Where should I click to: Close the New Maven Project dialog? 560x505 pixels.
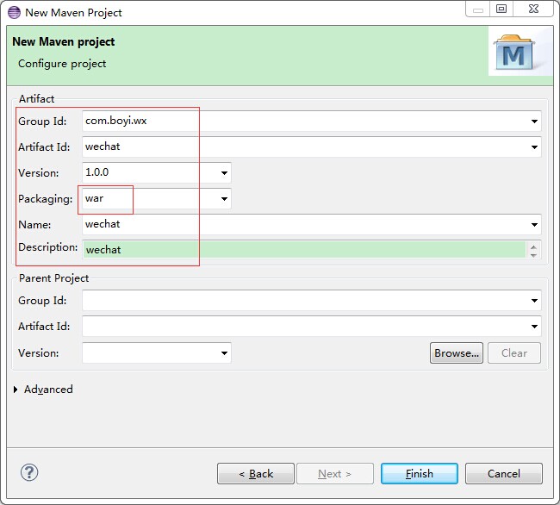[533, 9]
